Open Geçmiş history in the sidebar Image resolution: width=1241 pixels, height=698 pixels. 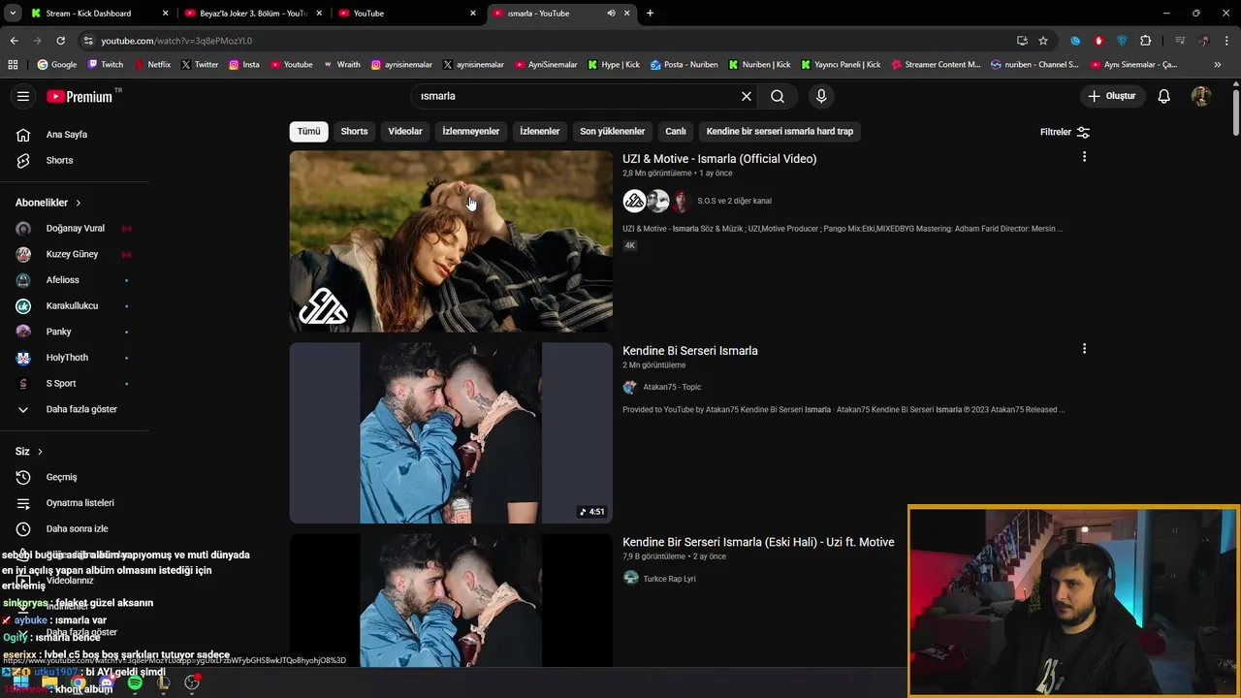[x=60, y=477]
